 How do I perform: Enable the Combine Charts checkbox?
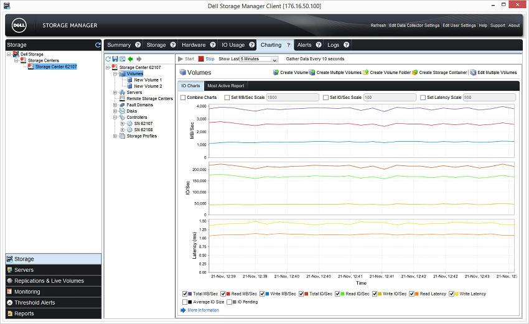pyautogui.click(x=183, y=98)
